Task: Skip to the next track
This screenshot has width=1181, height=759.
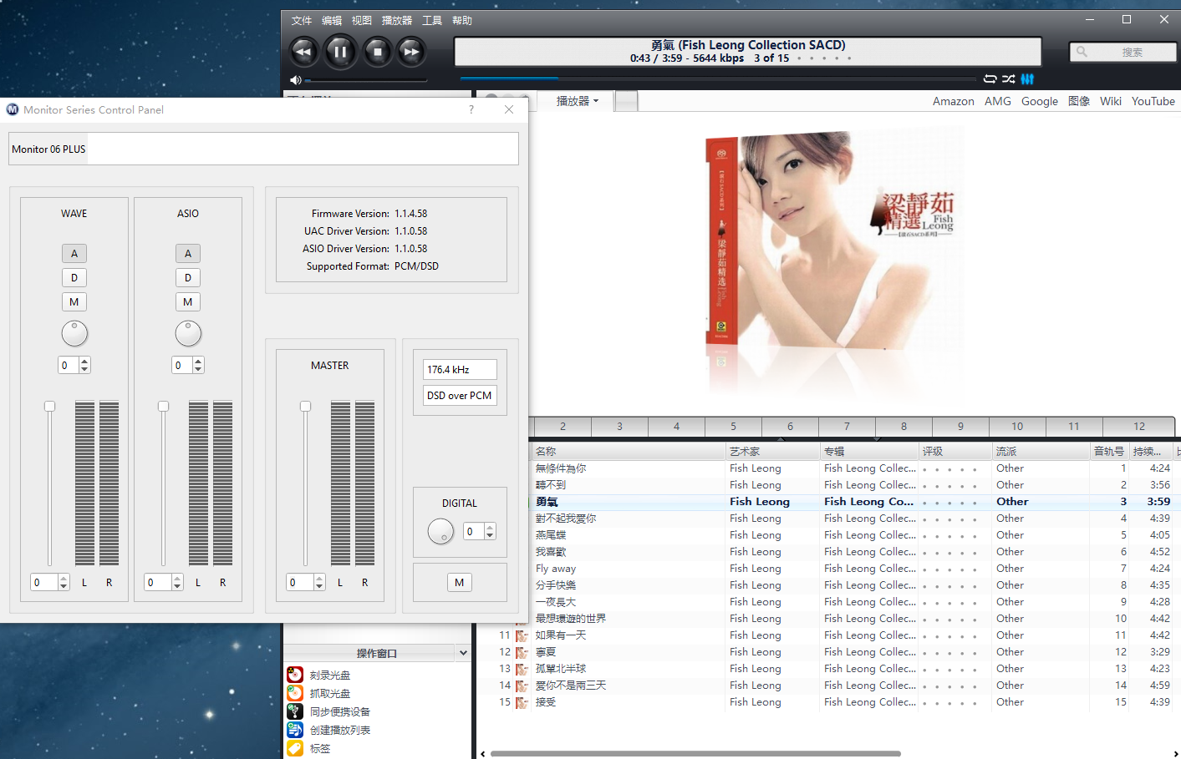Action: point(411,52)
